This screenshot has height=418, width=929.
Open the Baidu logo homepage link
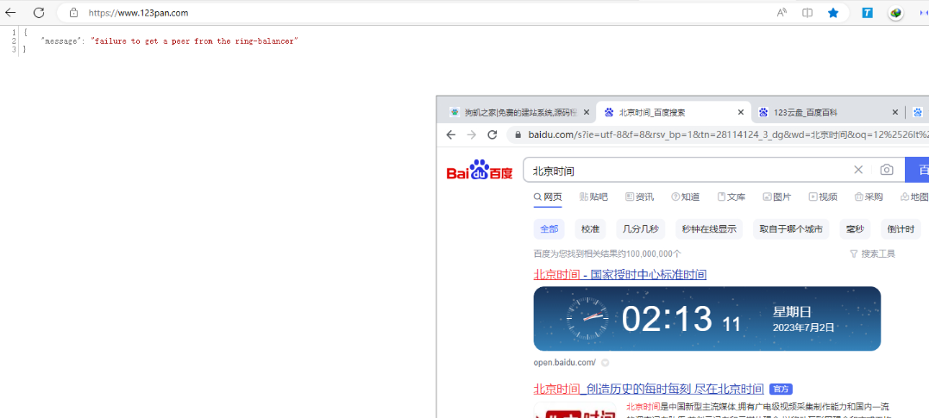480,171
